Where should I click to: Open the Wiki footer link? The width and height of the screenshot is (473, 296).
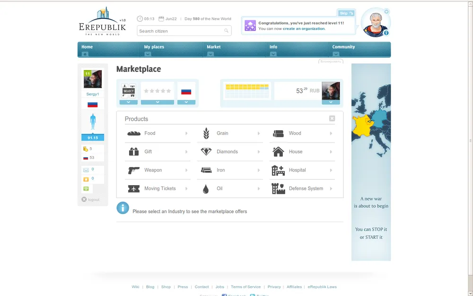click(x=135, y=287)
